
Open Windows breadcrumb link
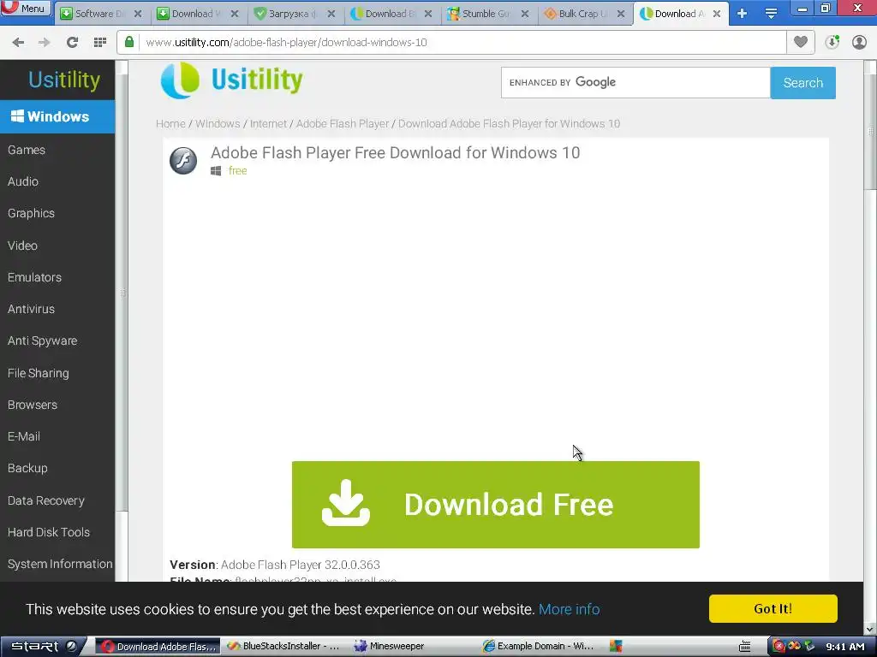click(218, 123)
